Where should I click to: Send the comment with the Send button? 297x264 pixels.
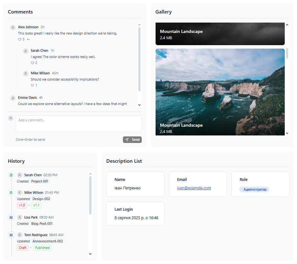(x=132, y=140)
